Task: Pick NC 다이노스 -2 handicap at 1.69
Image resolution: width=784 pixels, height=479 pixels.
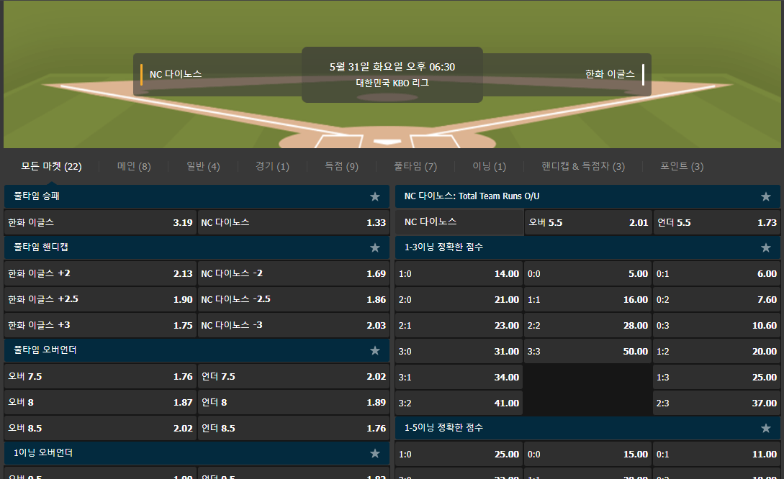Action: tap(294, 273)
